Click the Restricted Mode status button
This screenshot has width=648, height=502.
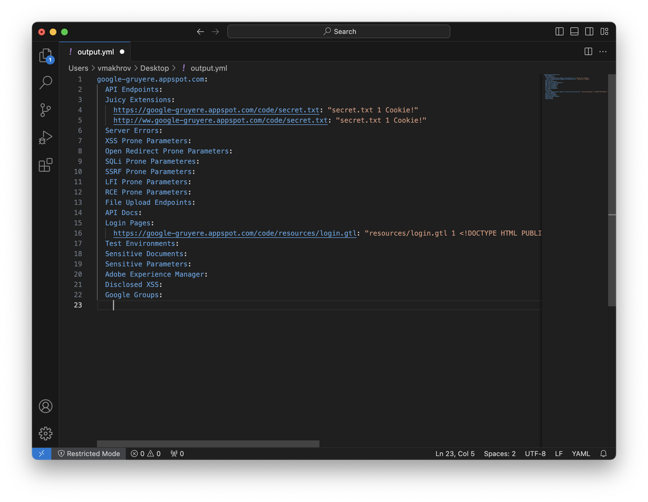(89, 454)
